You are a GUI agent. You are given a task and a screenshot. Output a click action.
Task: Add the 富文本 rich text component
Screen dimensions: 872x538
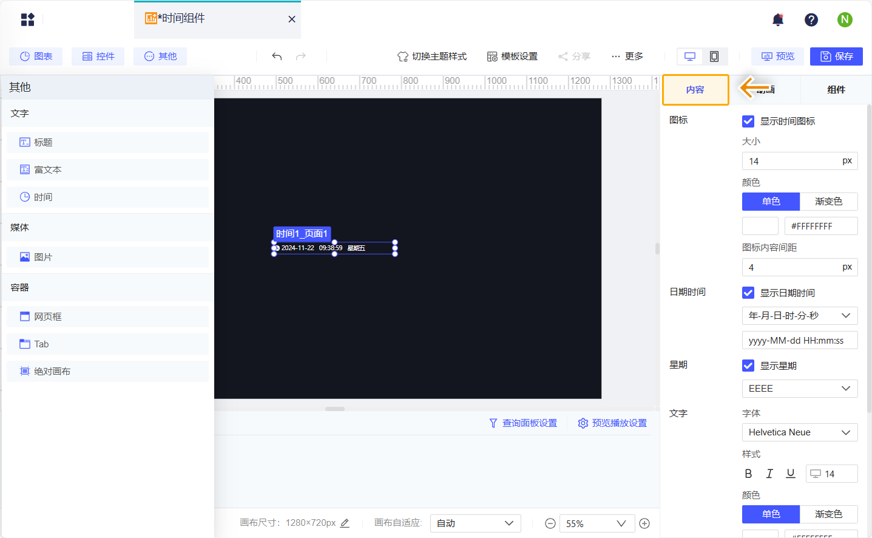(108, 169)
